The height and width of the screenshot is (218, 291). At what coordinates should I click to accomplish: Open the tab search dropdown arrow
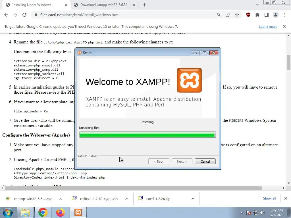pos(257,5)
